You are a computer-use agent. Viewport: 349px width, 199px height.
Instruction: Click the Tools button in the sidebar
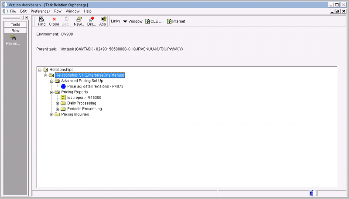[15, 24]
